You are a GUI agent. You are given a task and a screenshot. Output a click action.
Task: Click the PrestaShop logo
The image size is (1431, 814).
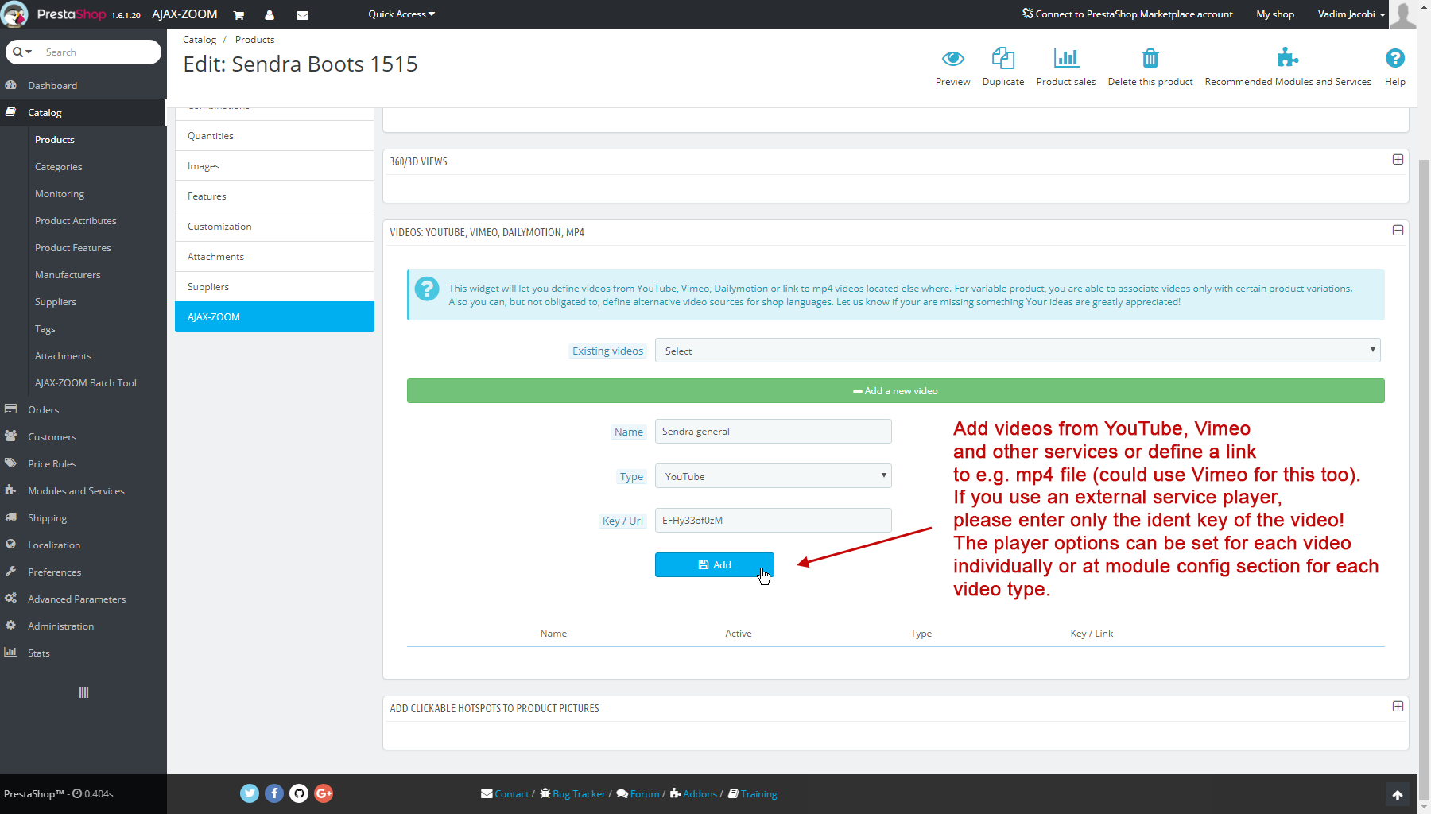pyautogui.click(x=15, y=14)
